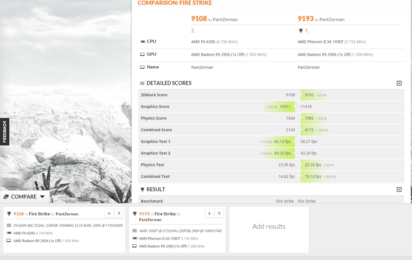Click the GPU monitor icon in comparison table

(142, 54)
